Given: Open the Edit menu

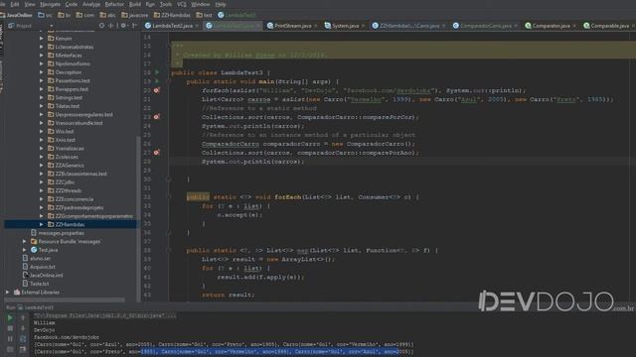Looking at the screenshot, I should (x=15, y=4).
